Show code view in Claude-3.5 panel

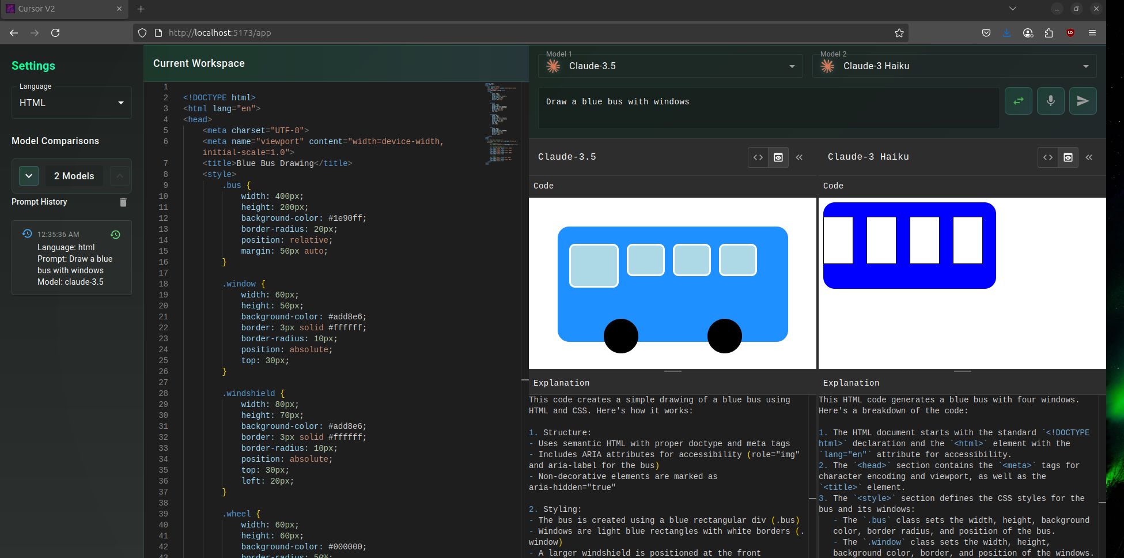[758, 157]
